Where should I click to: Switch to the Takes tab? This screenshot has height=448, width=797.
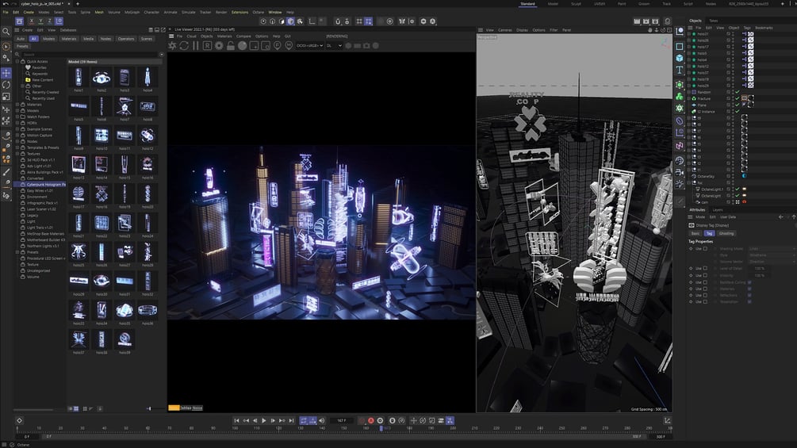[714, 21]
